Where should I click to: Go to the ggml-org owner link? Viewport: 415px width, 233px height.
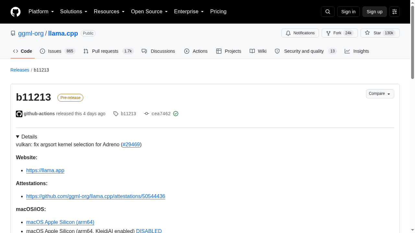tap(31, 33)
